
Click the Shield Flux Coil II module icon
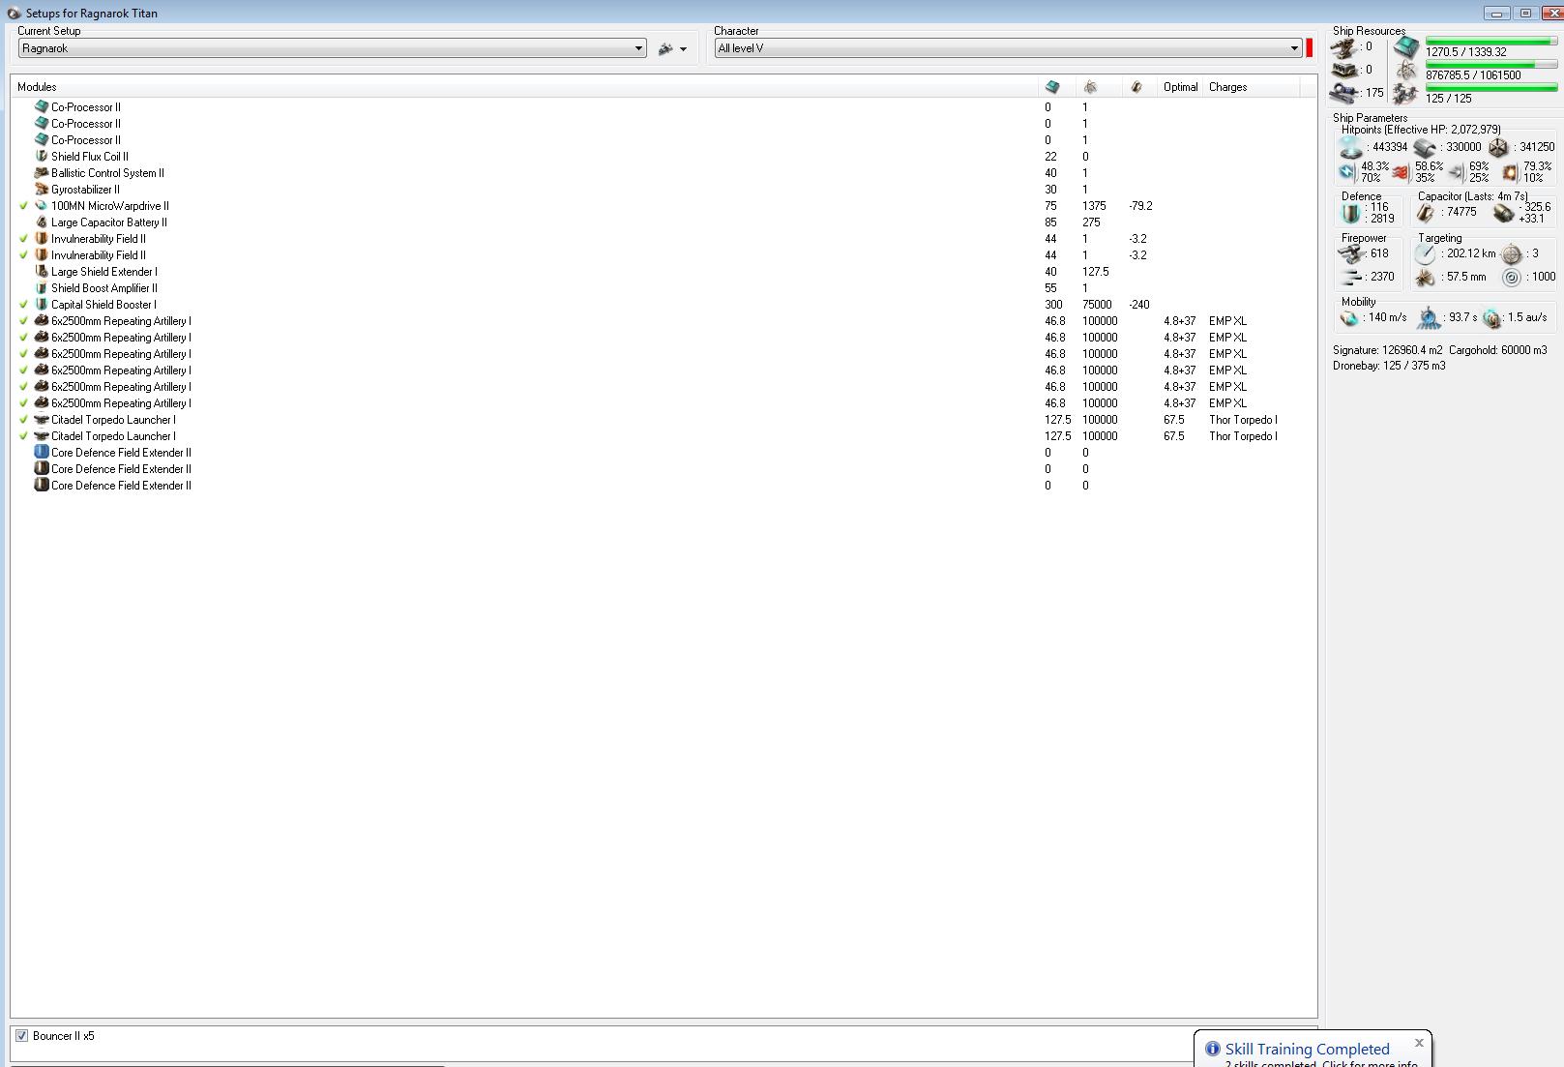tap(41, 156)
